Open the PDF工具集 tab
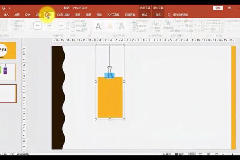240x160 pixels. 113,15
